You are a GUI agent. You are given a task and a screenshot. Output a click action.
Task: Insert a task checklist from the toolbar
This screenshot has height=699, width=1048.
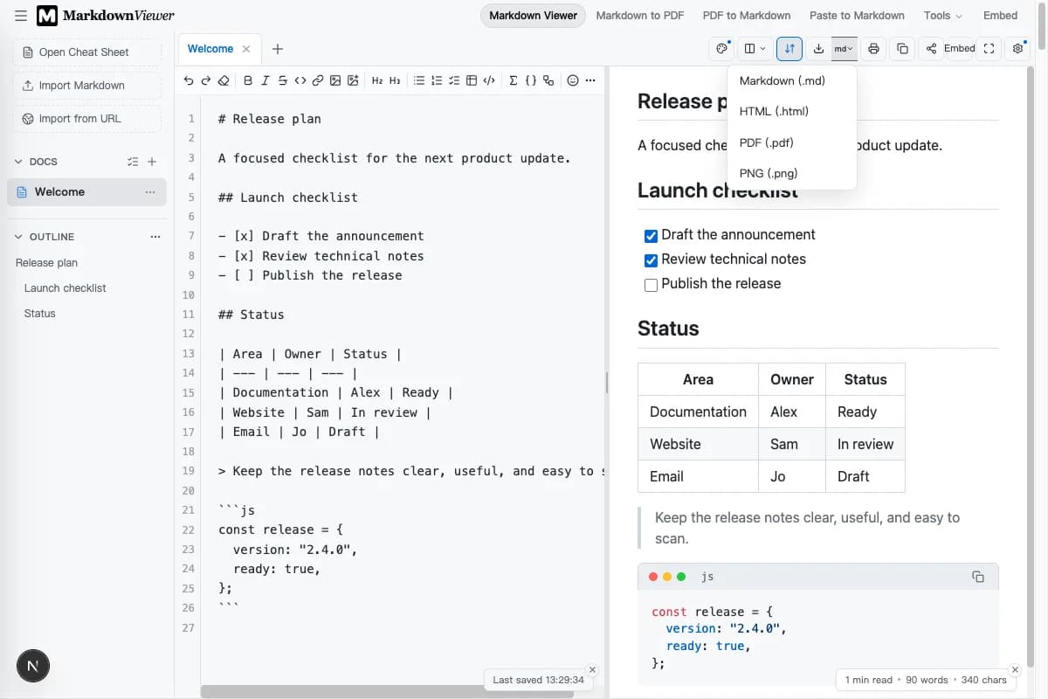click(454, 80)
